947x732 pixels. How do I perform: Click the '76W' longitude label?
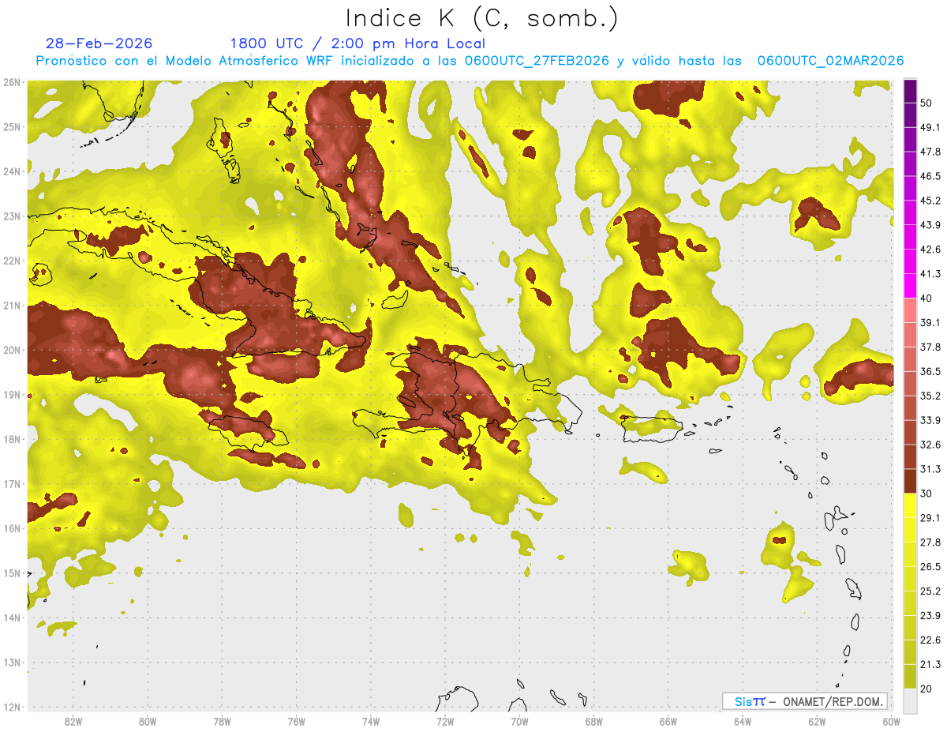pyautogui.click(x=297, y=722)
